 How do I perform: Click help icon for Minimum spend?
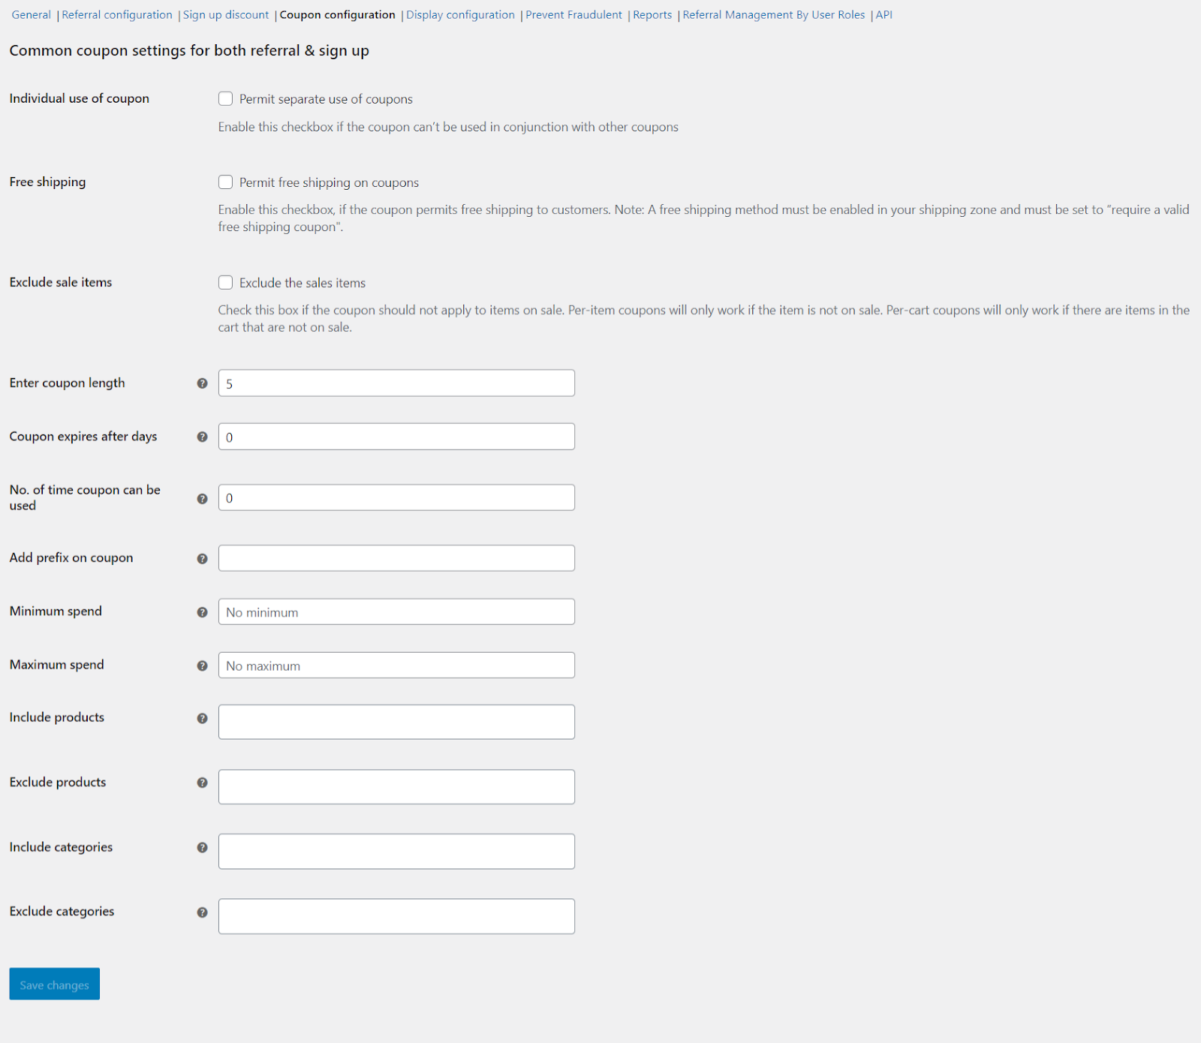[202, 612]
